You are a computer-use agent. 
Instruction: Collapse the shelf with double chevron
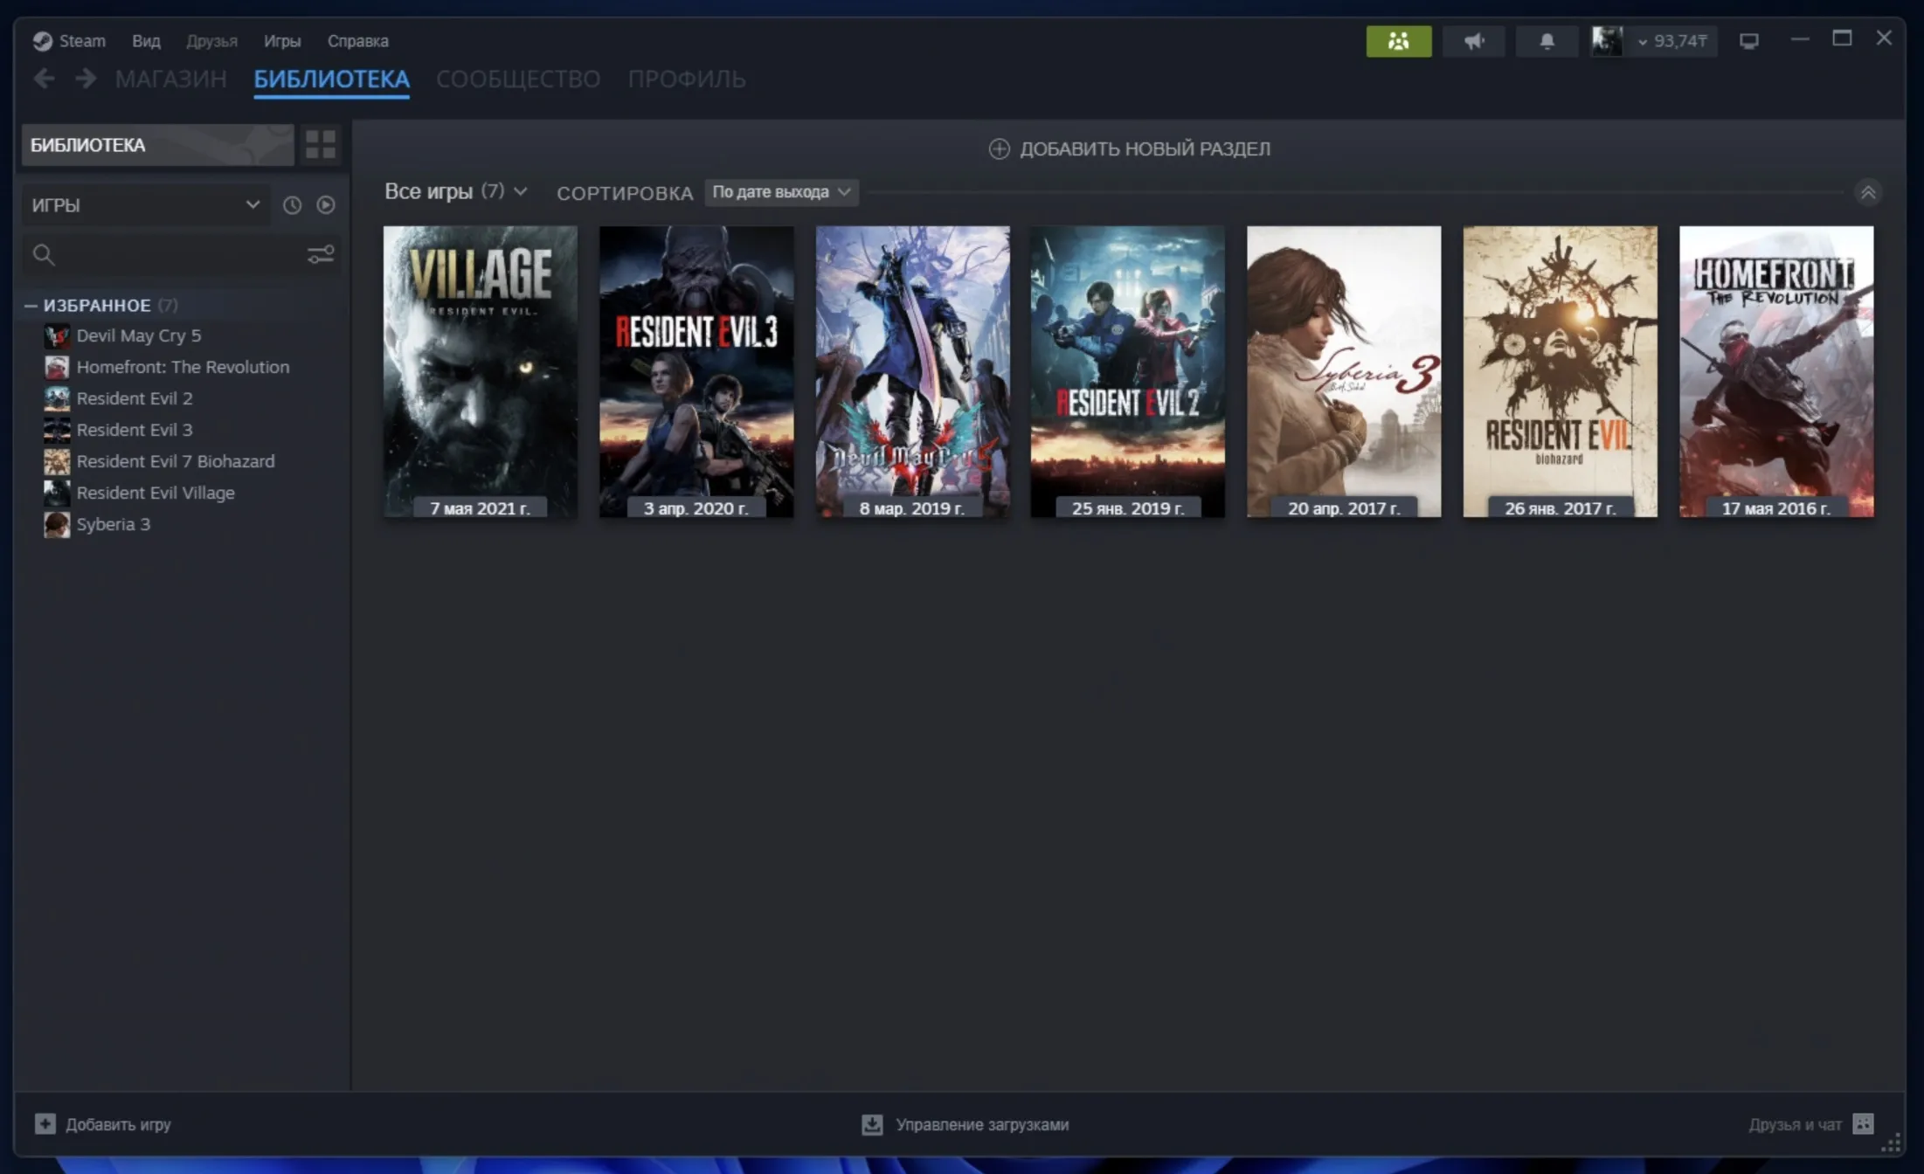1868,192
